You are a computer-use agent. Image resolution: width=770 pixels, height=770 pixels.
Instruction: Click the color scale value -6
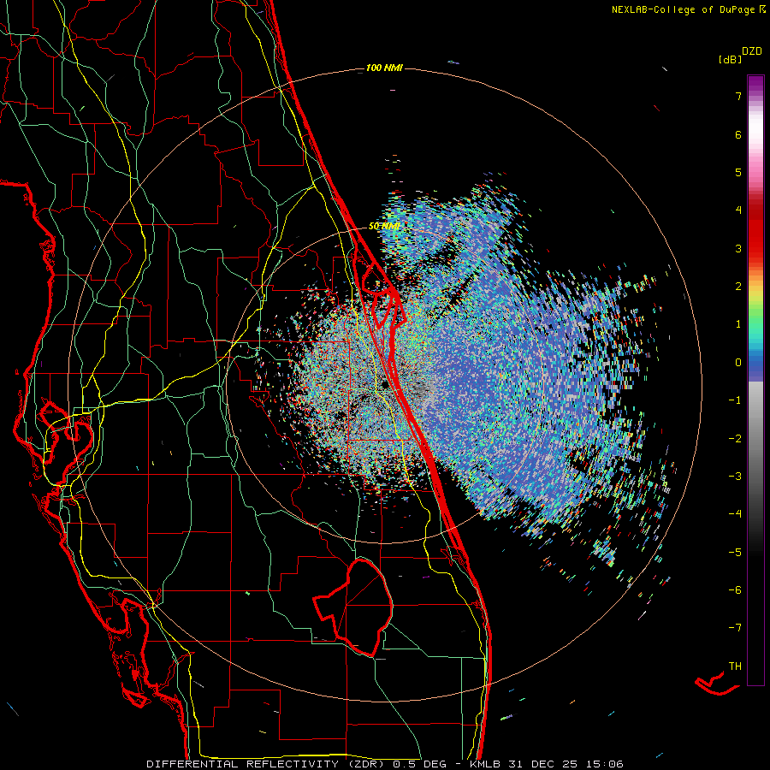pyautogui.click(x=735, y=590)
